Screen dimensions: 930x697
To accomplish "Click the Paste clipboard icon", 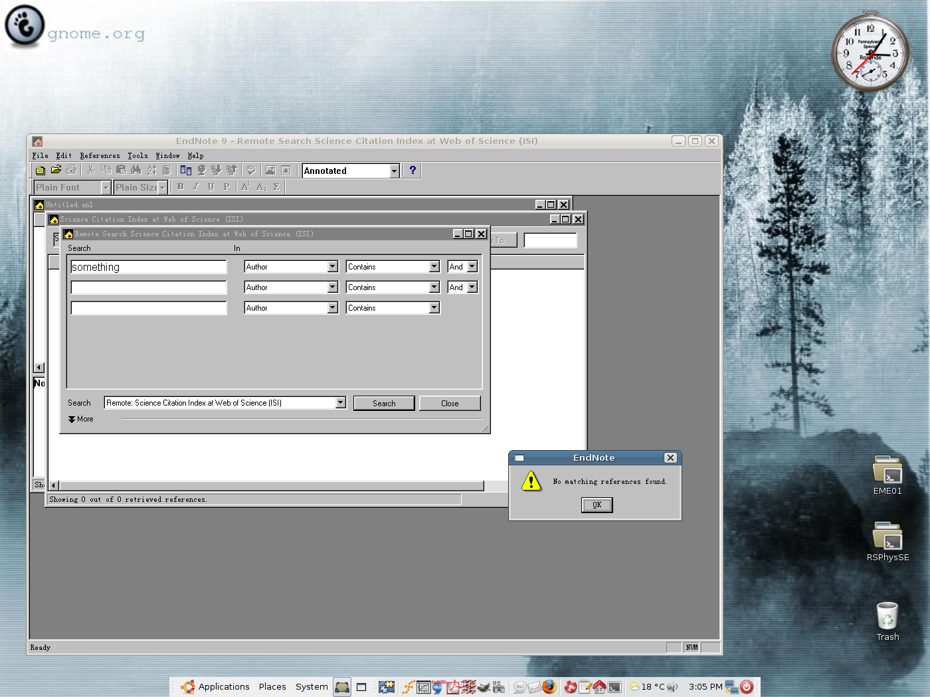I will pyautogui.click(x=121, y=171).
